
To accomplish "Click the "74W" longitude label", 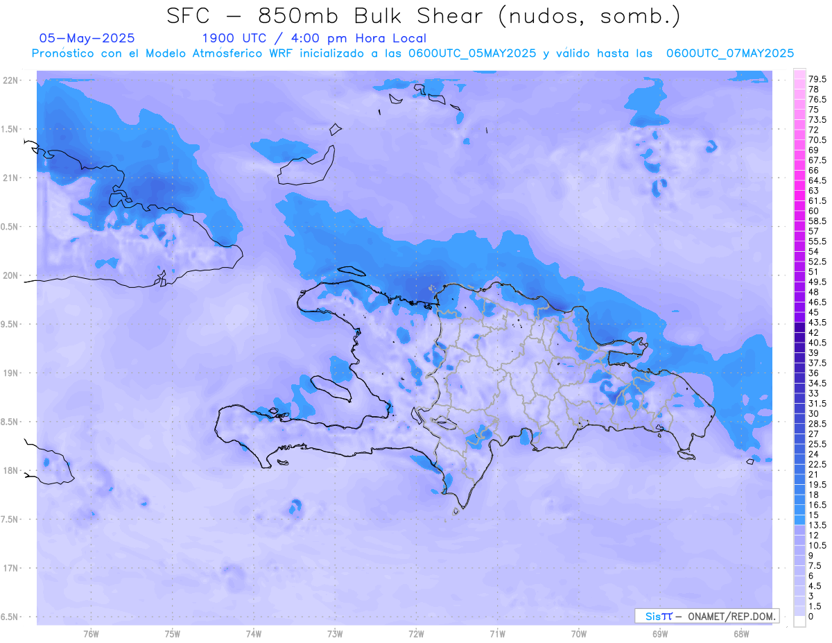I will [x=254, y=633].
